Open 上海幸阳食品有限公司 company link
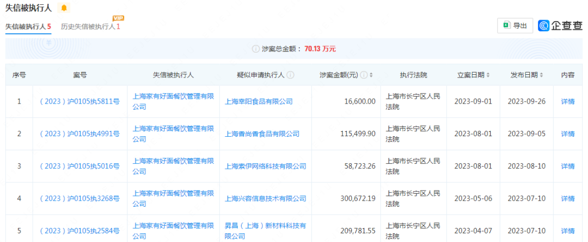This screenshot has height=242, width=588. (x=259, y=101)
